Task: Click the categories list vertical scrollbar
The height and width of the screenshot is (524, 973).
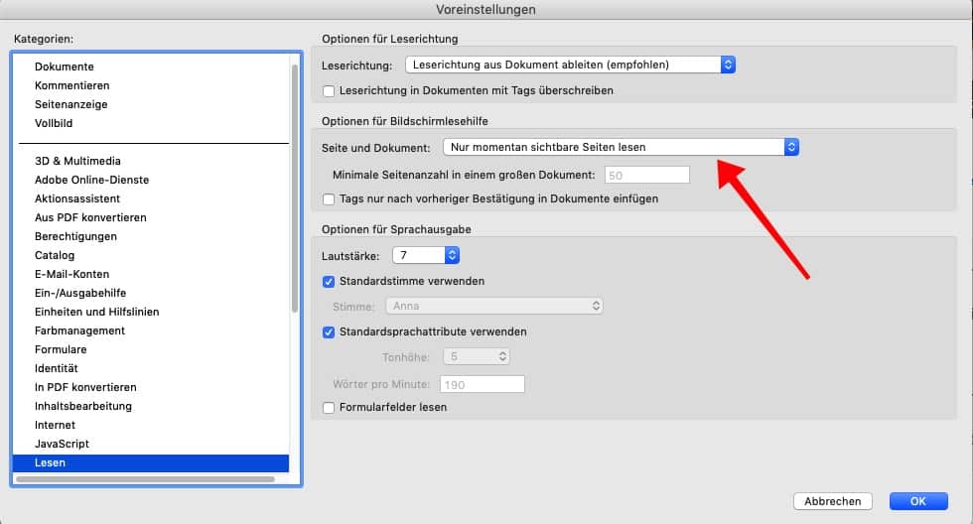Action: 295,189
